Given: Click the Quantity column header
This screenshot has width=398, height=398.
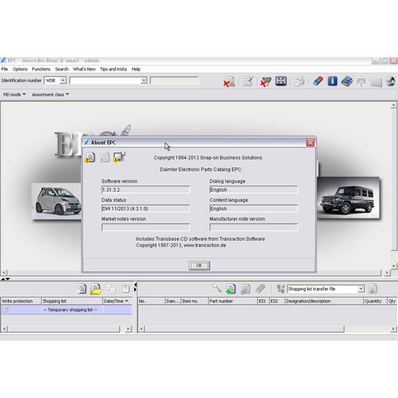Looking at the screenshot, I should click(375, 301).
